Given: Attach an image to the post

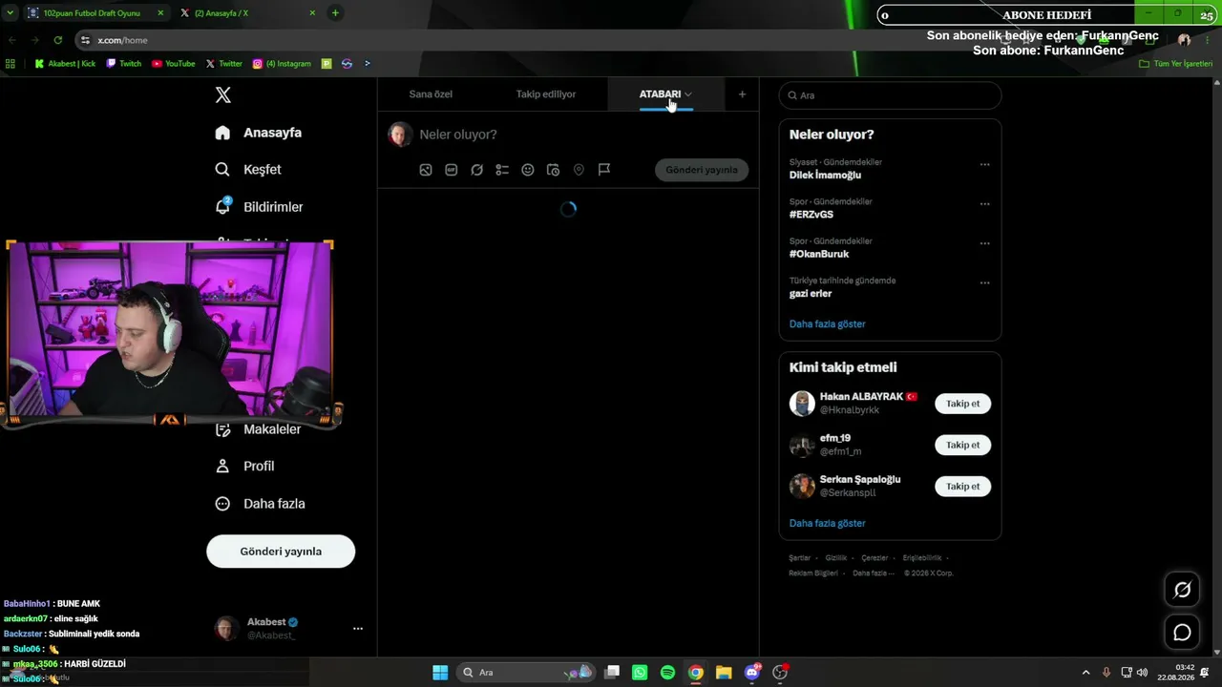Looking at the screenshot, I should pyautogui.click(x=426, y=170).
